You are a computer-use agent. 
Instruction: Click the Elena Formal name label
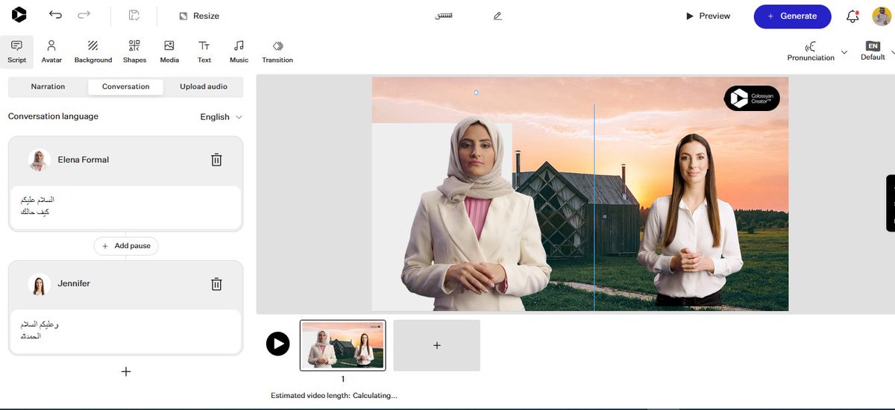click(84, 160)
